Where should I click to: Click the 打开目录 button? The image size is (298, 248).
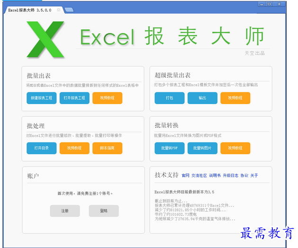(41, 148)
